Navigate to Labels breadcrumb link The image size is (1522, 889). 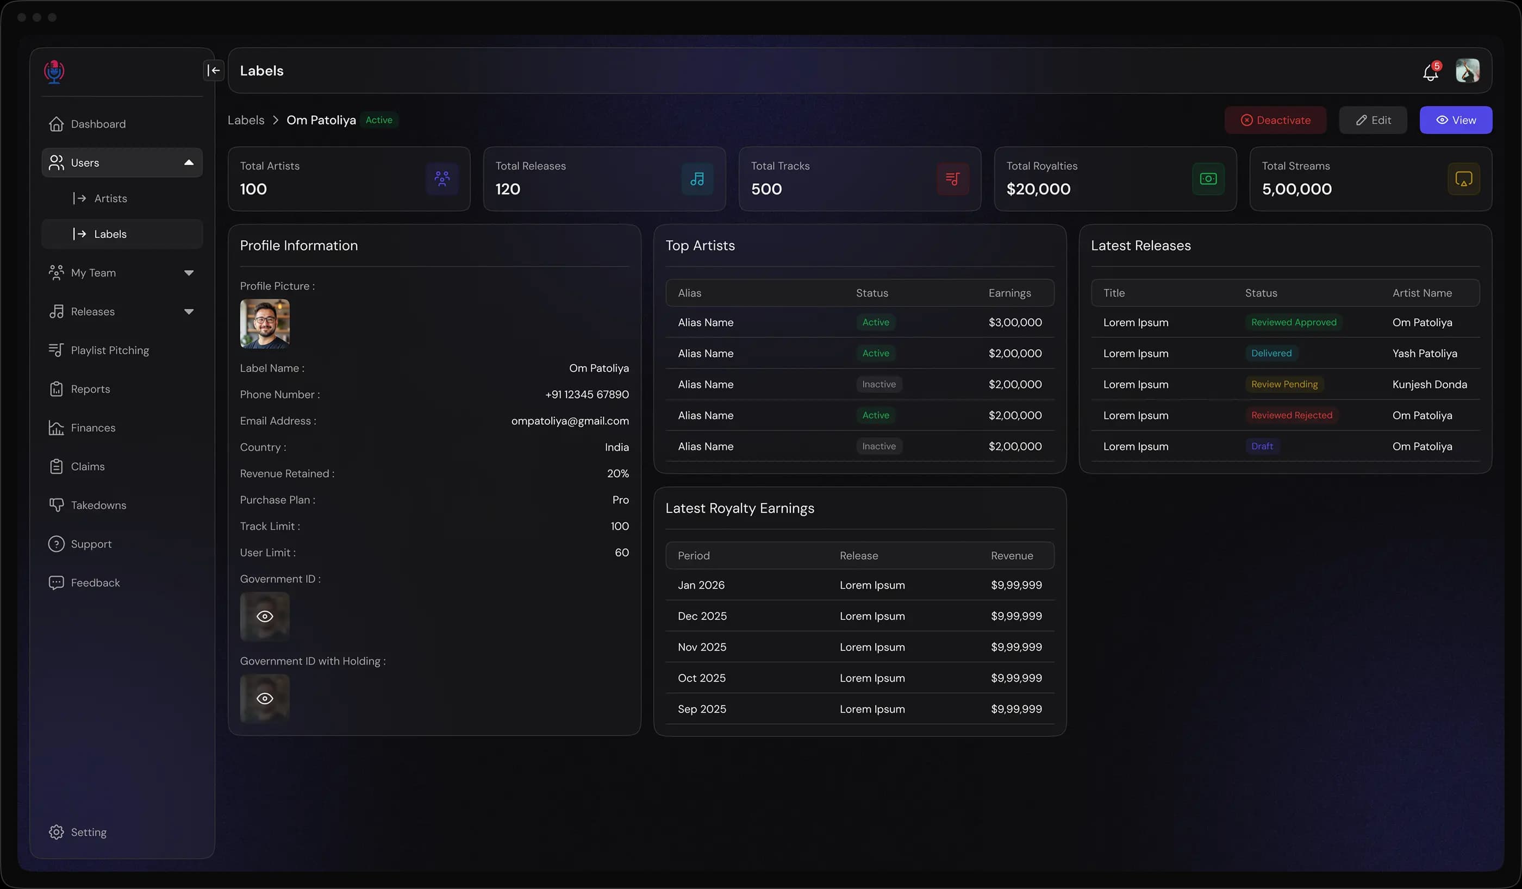coord(246,120)
